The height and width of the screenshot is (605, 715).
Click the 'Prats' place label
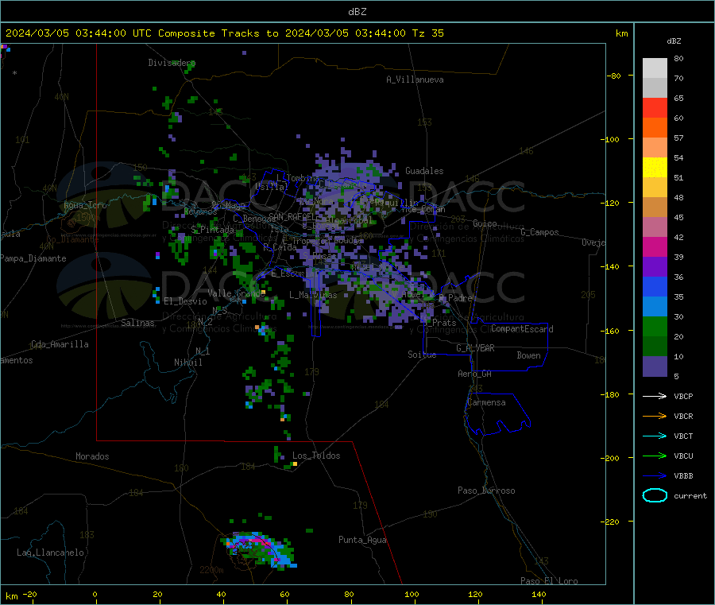click(443, 323)
